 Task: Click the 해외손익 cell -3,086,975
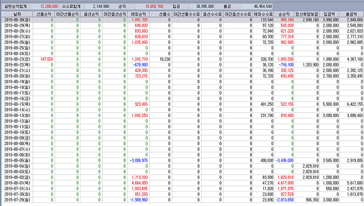(139, 161)
